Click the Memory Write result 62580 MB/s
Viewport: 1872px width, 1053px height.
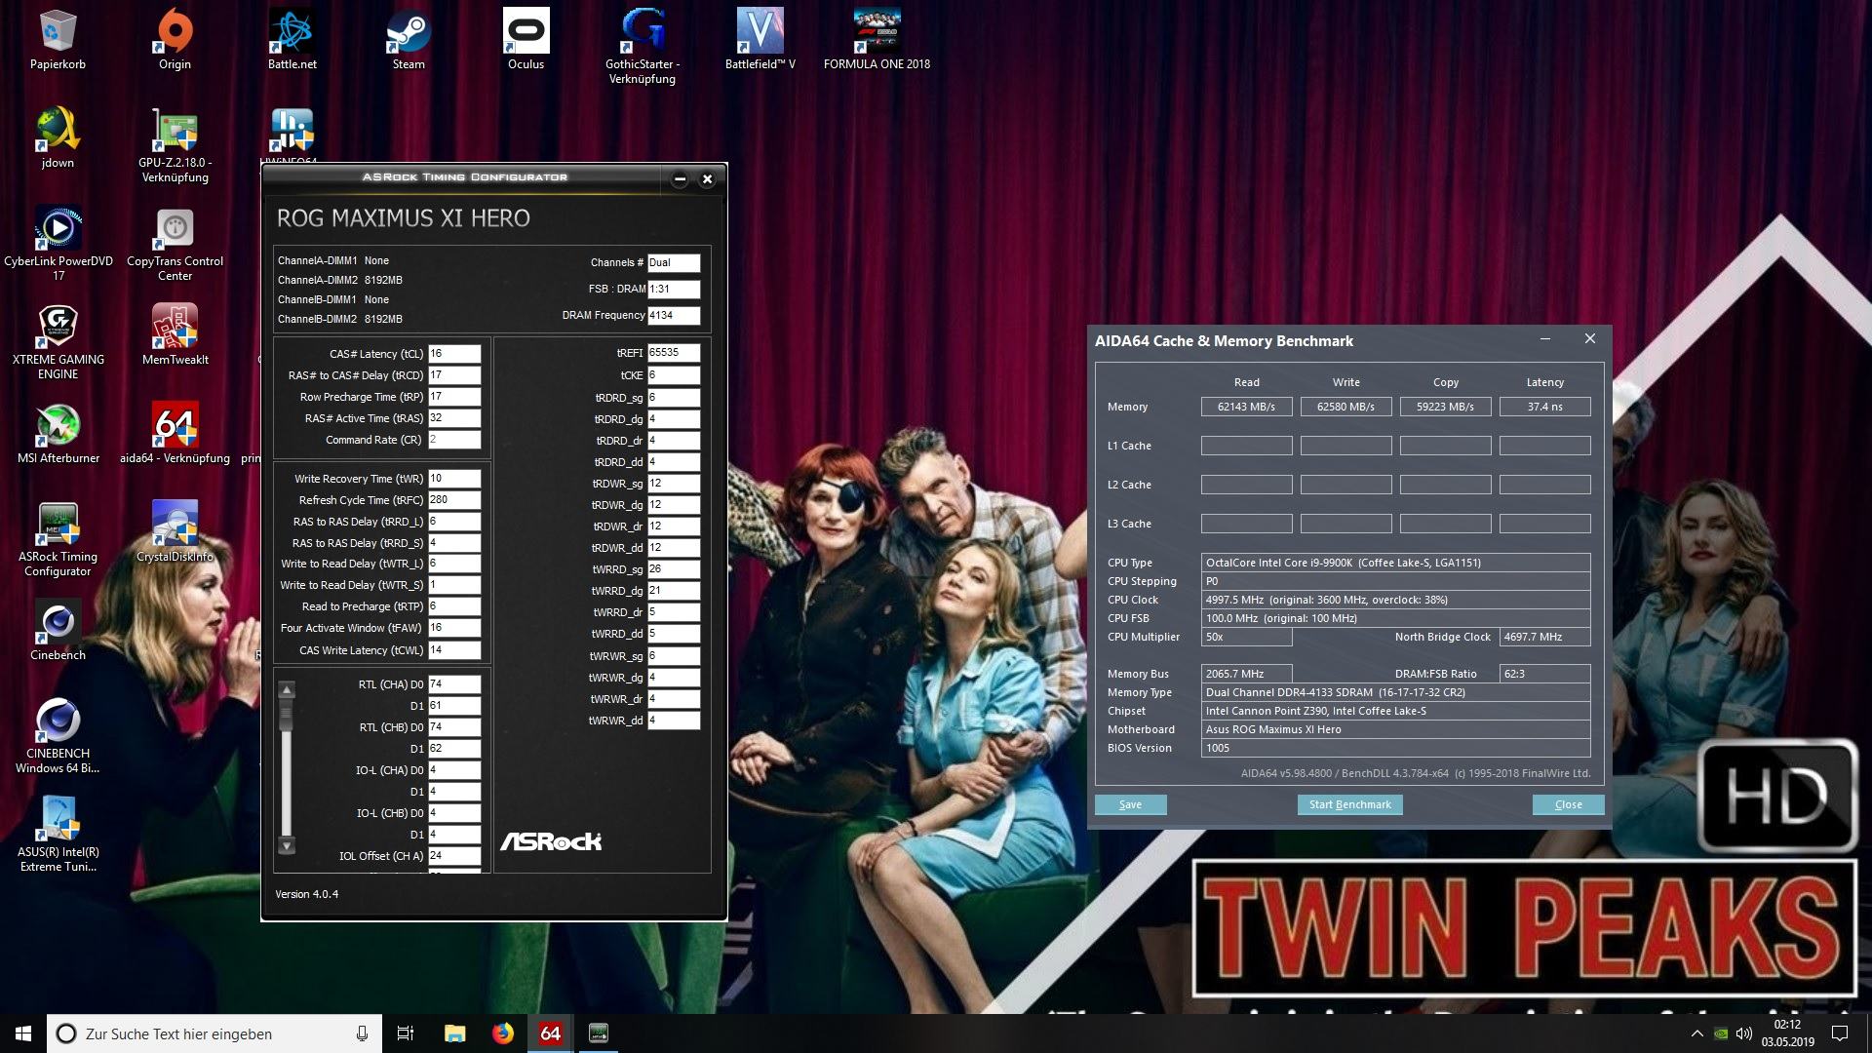click(1345, 407)
